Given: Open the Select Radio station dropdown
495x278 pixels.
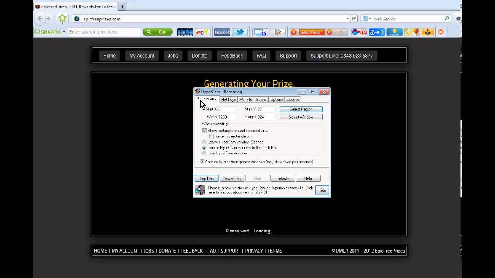Looking at the screenshot, I should pyautogui.click(x=311, y=32).
